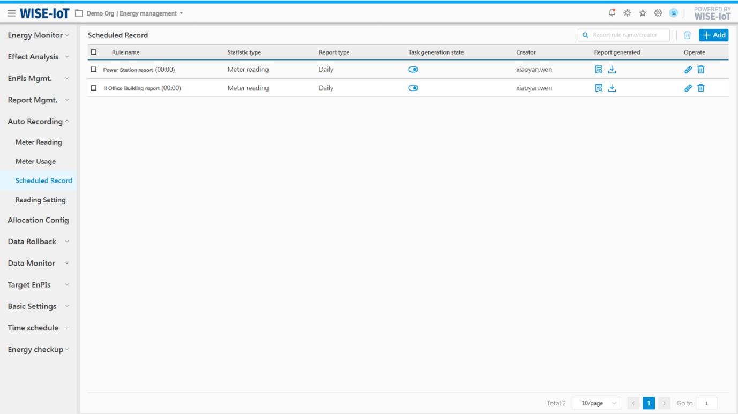738x414 pixels.
Task: View generated report for Power Station report
Action: tap(599, 70)
